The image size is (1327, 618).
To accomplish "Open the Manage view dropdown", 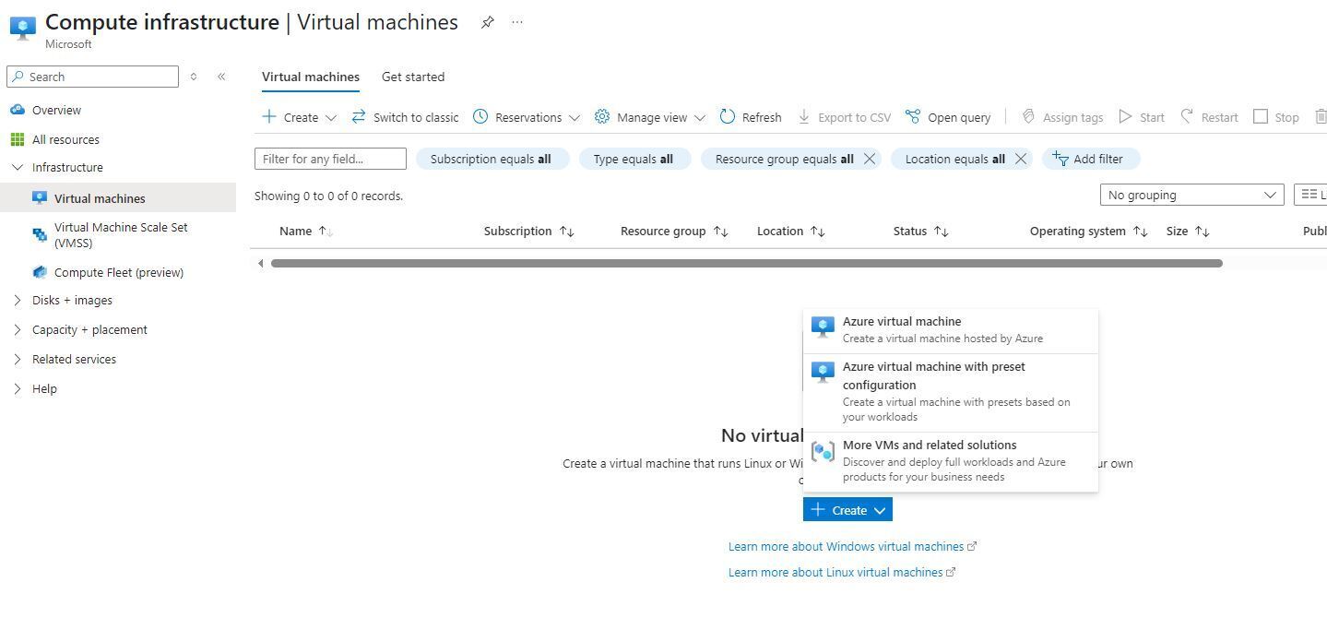I will pyautogui.click(x=650, y=117).
